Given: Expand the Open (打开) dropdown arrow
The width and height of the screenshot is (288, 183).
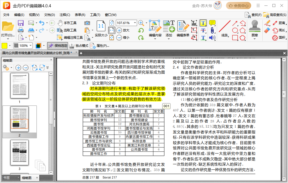Looking at the screenshot, I should pos(8,39).
